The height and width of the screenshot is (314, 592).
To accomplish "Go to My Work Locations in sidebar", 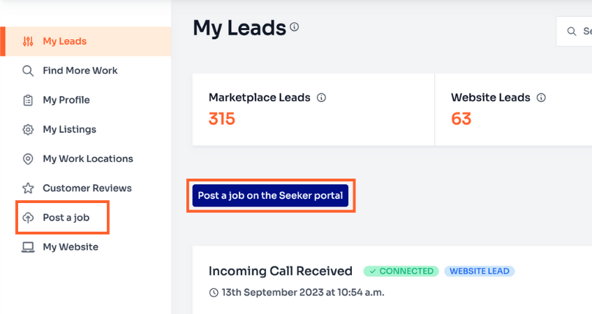I will coord(87,158).
